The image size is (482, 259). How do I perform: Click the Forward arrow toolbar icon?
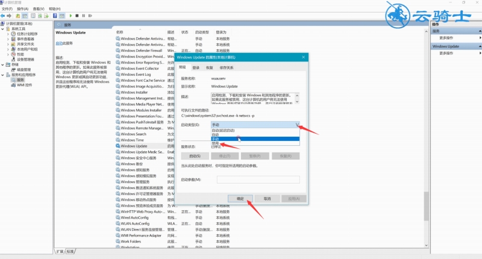tap(9, 16)
